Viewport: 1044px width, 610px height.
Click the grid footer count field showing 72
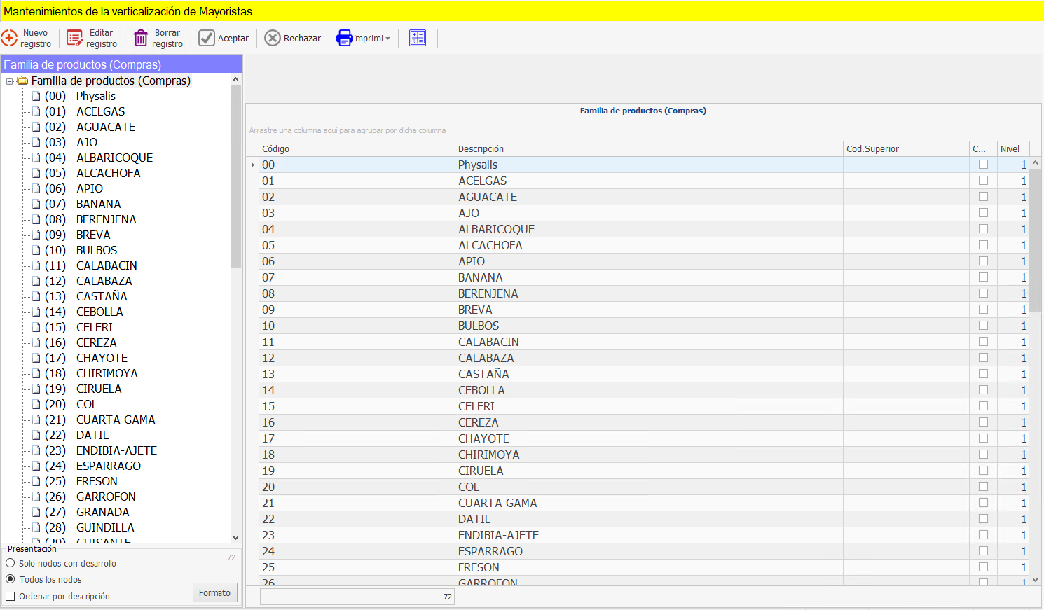pos(357,597)
